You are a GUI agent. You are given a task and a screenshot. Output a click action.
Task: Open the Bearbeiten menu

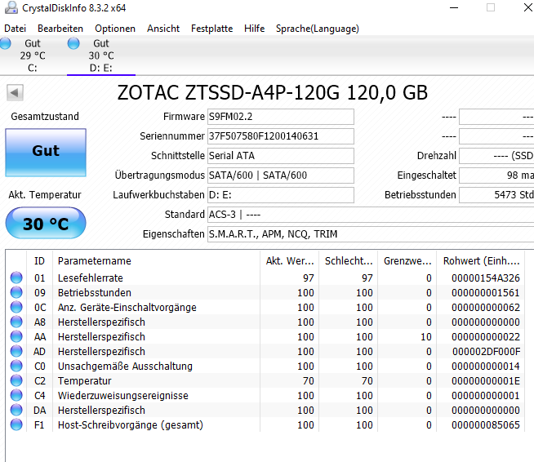point(60,29)
